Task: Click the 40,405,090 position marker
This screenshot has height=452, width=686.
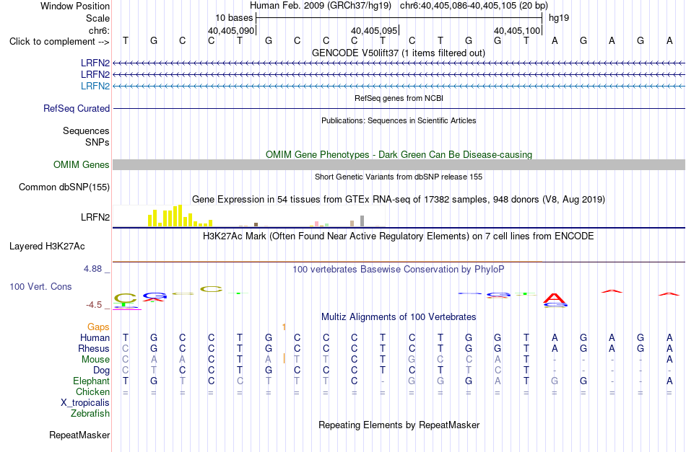Action: click(231, 30)
